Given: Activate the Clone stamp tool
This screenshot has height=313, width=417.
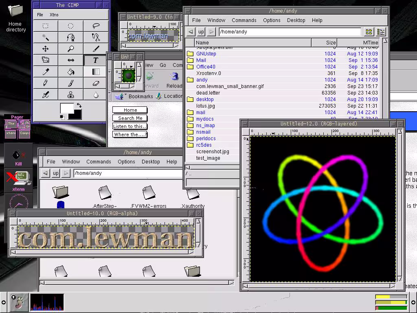Looking at the screenshot, I should point(71,95).
